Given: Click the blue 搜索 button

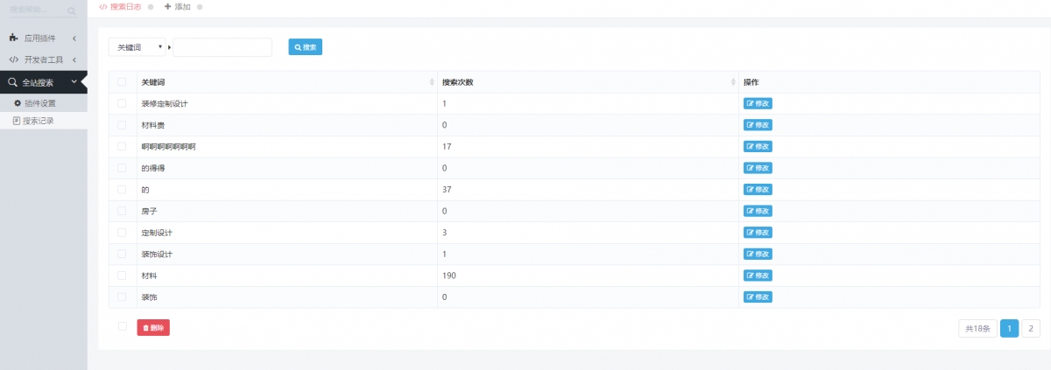Looking at the screenshot, I should [306, 47].
